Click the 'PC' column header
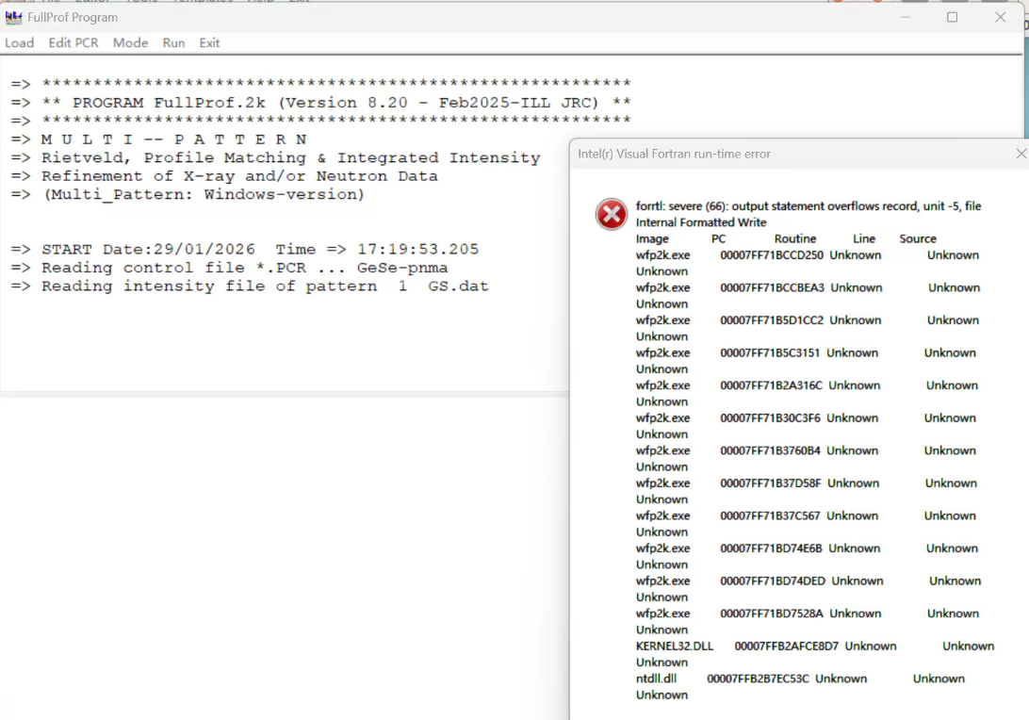 [x=719, y=239]
